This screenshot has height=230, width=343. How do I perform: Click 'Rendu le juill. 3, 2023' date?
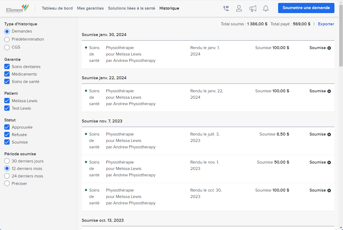[205, 137]
